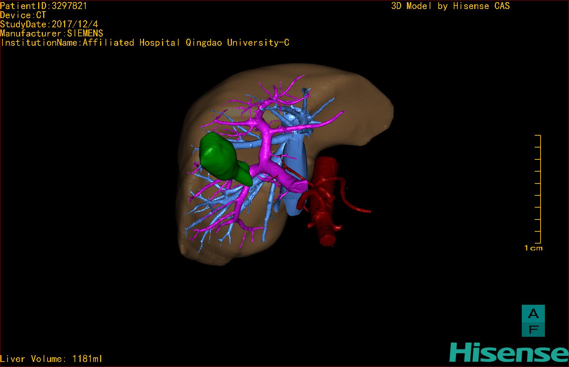Image resolution: width=569 pixels, height=367 pixels.
Task: Click the StudyDate:2017/12/4 text
Action: [x=49, y=24]
